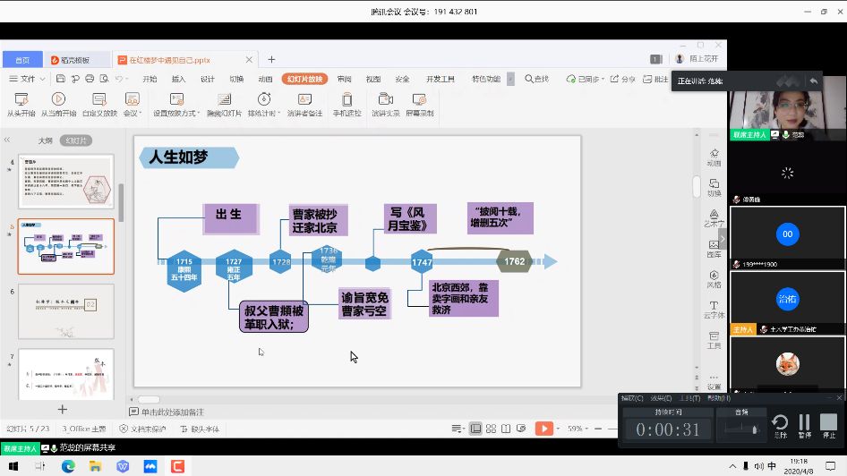Select normal view mode in status bar
Image resolution: width=847 pixels, height=476 pixels.
475,429
